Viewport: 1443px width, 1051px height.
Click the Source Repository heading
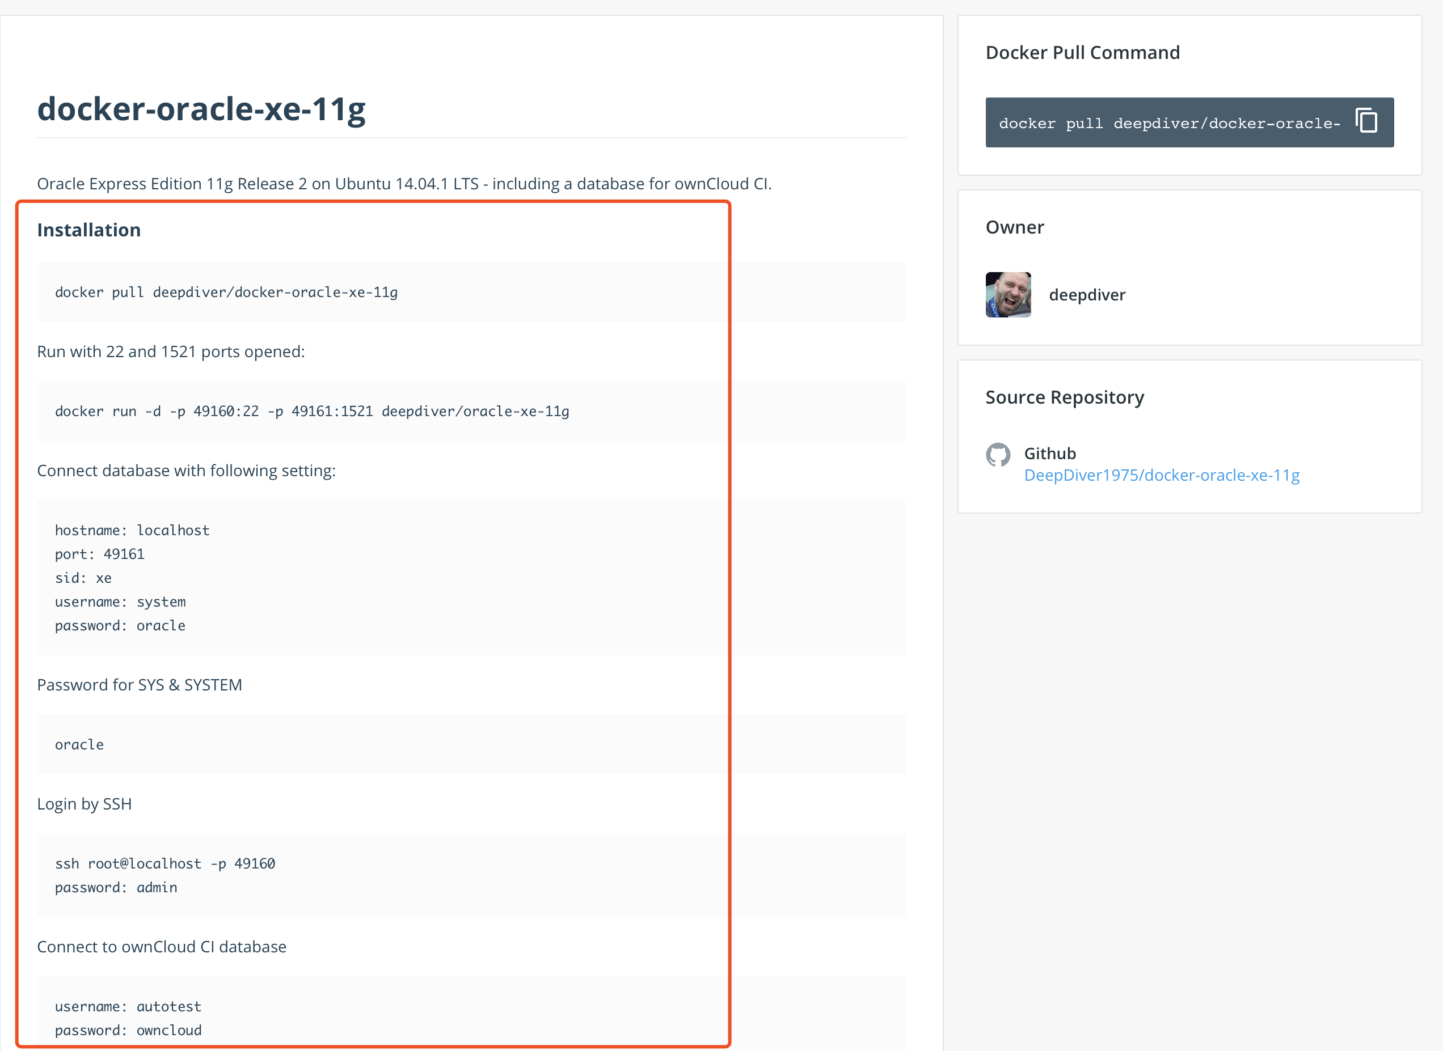(x=1065, y=396)
